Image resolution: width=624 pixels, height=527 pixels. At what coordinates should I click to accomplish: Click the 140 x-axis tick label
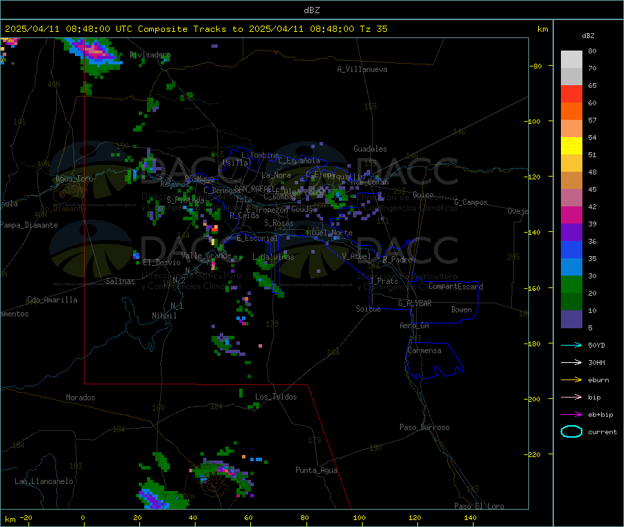(x=470, y=517)
